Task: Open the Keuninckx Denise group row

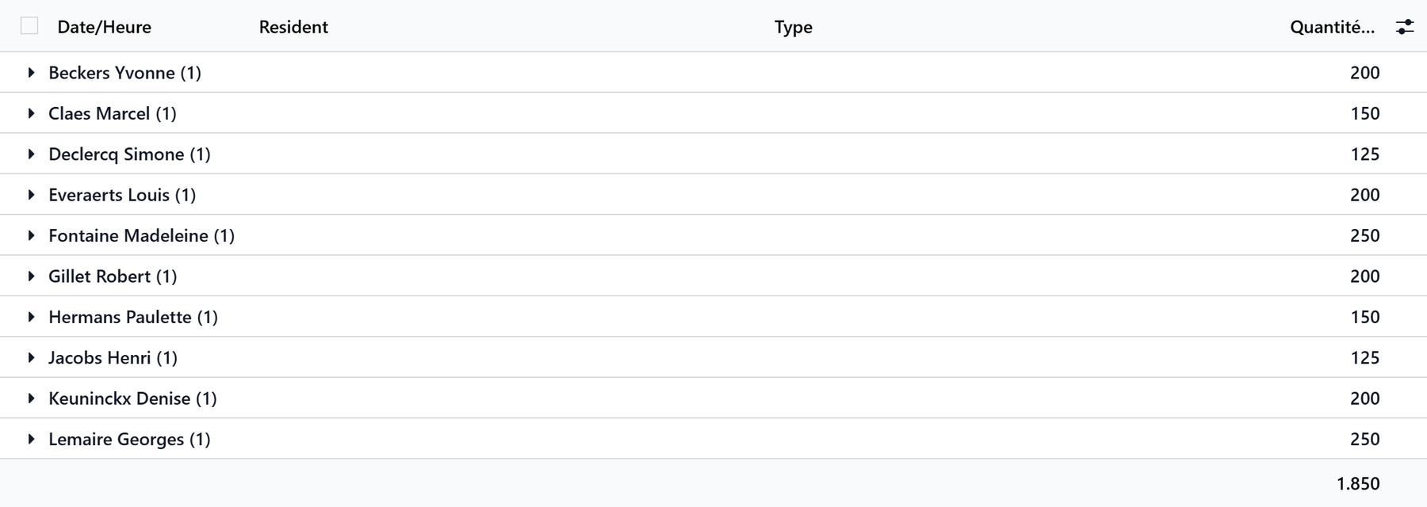Action: [x=713, y=398]
